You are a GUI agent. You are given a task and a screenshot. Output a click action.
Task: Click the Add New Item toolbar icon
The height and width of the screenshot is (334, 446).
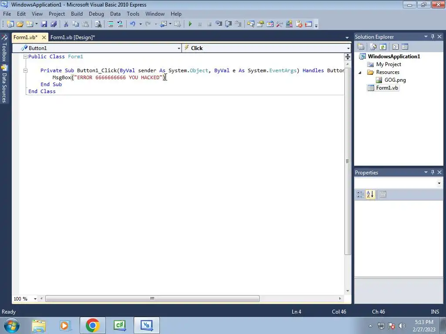[x=29, y=24]
